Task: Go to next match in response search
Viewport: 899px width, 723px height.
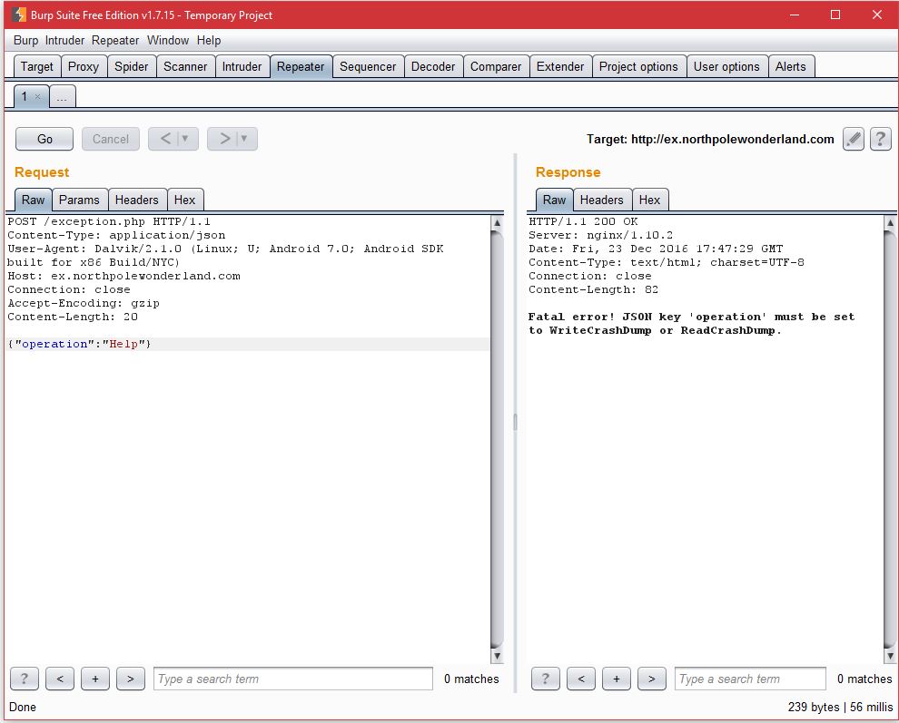Action: click(652, 679)
